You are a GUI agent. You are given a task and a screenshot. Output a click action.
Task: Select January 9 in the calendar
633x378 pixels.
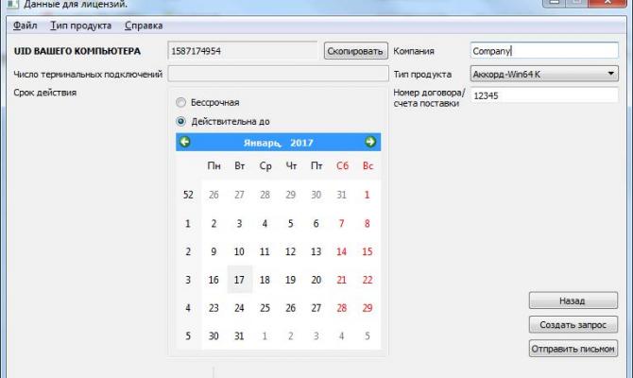[214, 251]
